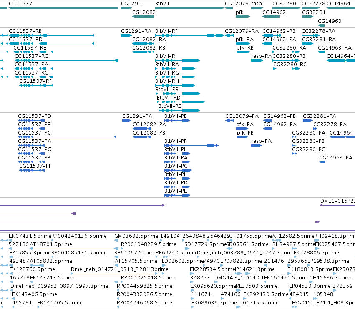Select the BtbVII-PE protein label
Screen dimensions: 355x309
click(176, 191)
